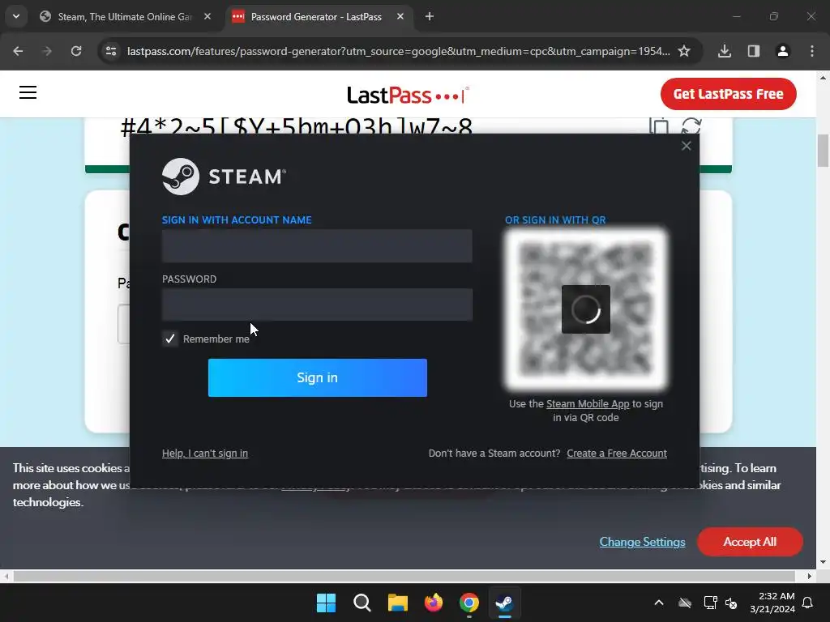Click the horizontal scrollbar at page bottom
This screenshot has width=830, height=622.
click(404, 576)
